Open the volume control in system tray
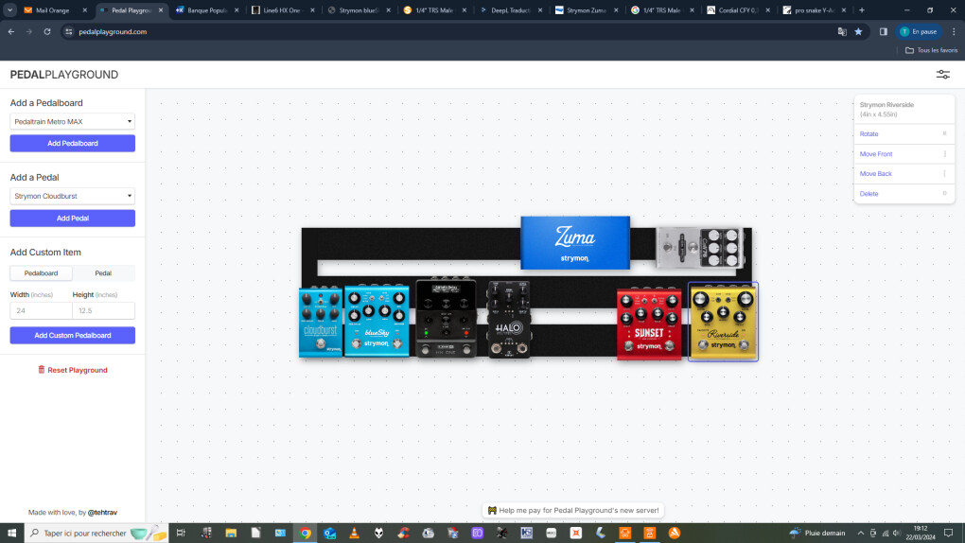965x543 pixels. click(x=897, y=534)
